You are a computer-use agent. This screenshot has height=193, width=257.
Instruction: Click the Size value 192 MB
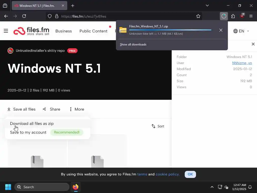click(x=246, y=81)
